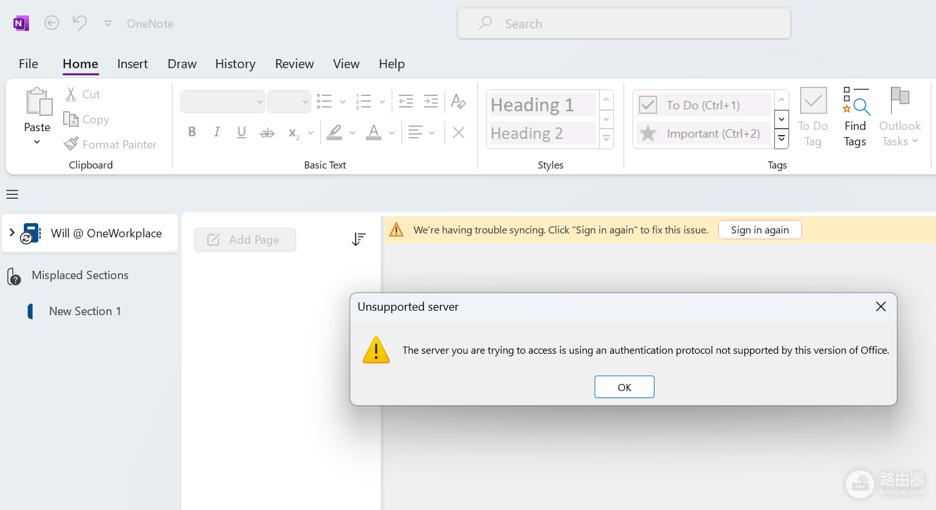Switch to the Draw tab
This screenshot has width=936, height=510.
[182, 64]
